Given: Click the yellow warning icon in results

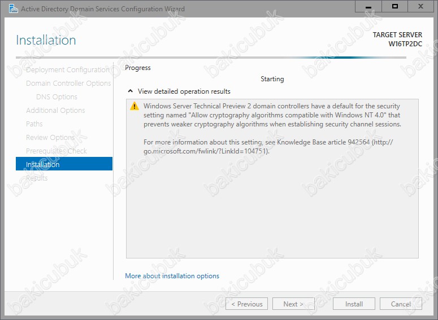Looking at the screenshot, I should click(135, 106).
